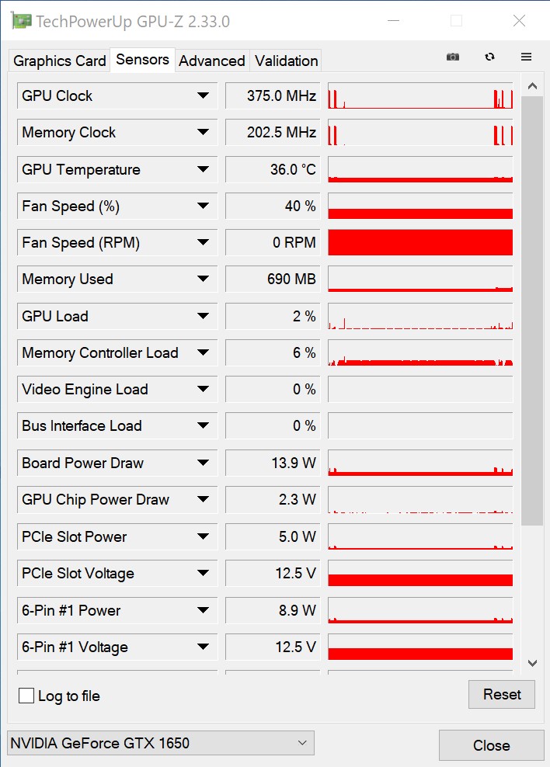Screen dimensions: 550x767
Task: Click the screenshot camera icon
Action: pyautogui.click(x=452, y=57)
